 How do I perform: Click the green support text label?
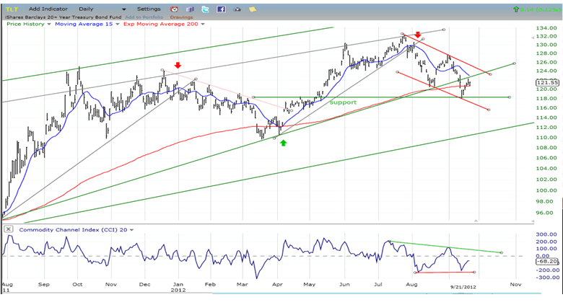[342, 102]
